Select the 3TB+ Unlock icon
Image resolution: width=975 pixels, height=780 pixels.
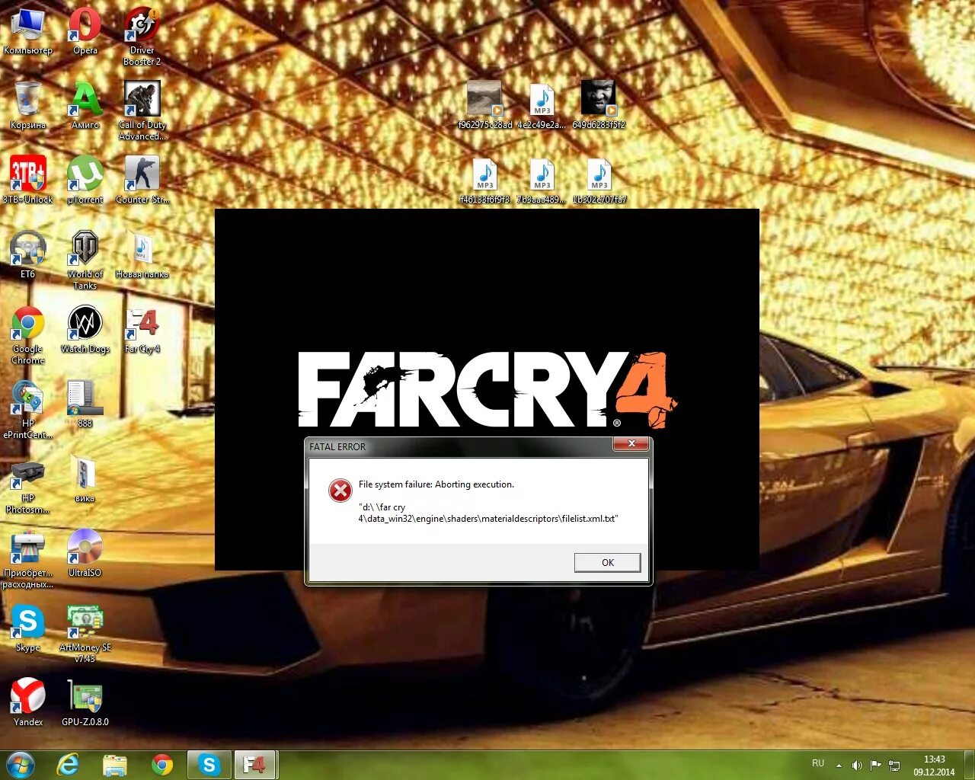(28, 180)
